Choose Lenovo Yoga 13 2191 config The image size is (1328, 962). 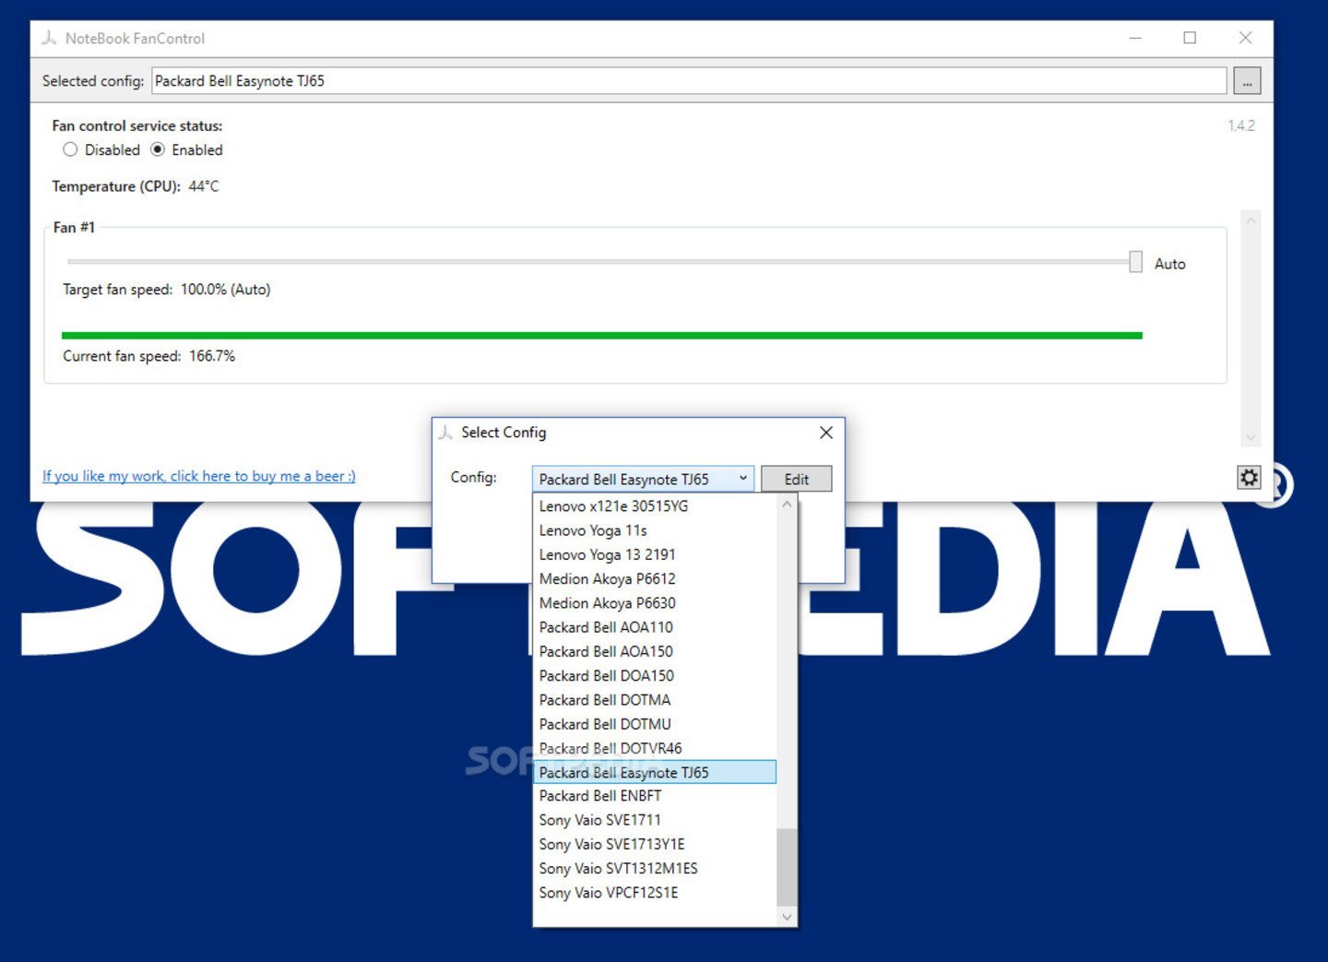(655, 554)
